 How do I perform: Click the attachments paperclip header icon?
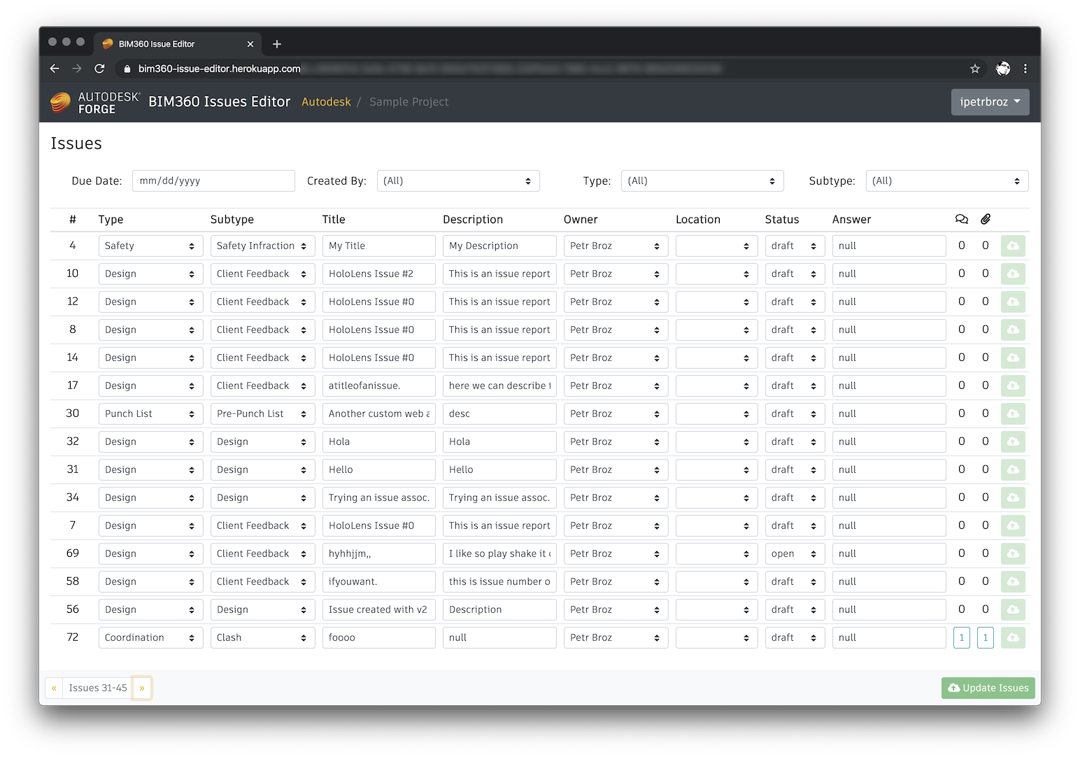tap(986, 219)
